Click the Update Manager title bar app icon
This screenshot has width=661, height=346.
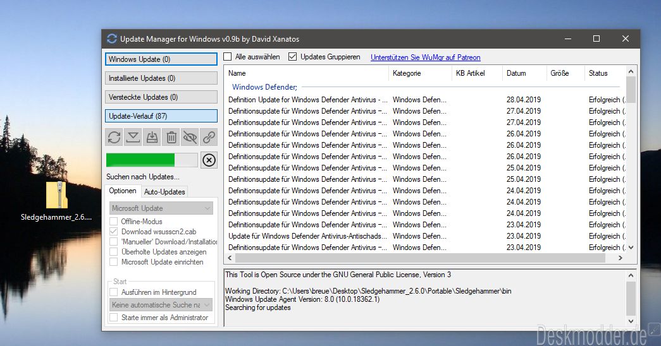coord(112,39)
